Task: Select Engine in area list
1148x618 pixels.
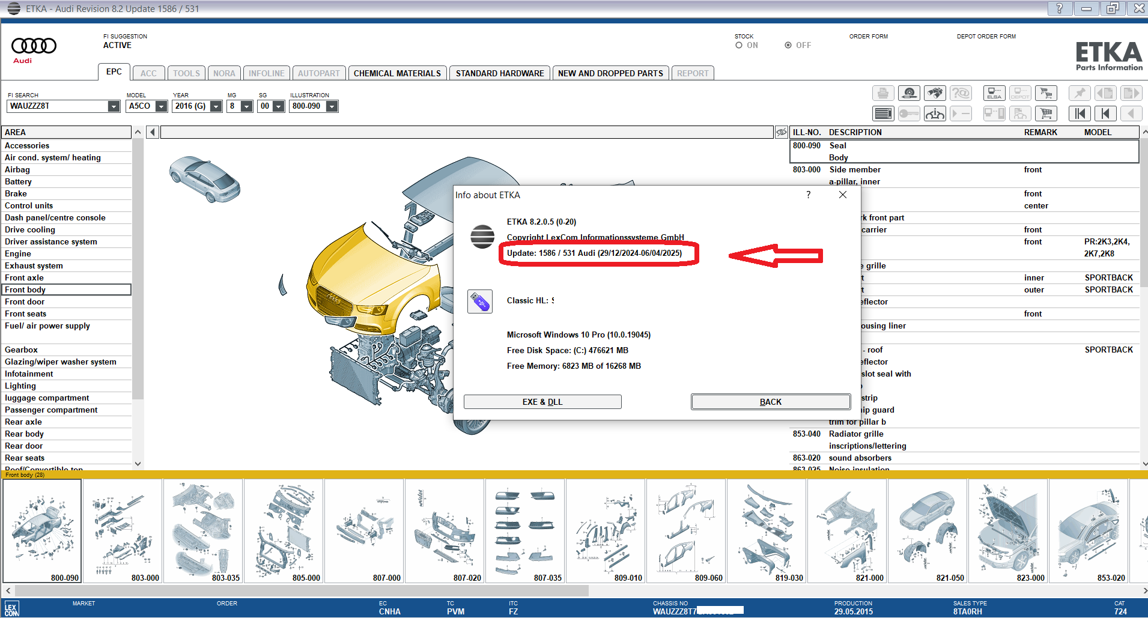Action: 67,253
